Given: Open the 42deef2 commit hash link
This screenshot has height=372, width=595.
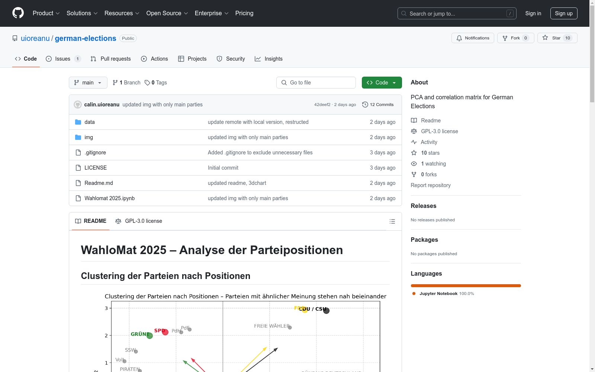Looking at the screenshot, I should pyautogui.click(x=322, y=105).
